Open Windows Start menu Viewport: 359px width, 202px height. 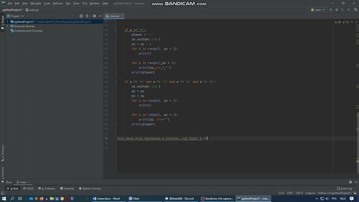pos(4,199)
